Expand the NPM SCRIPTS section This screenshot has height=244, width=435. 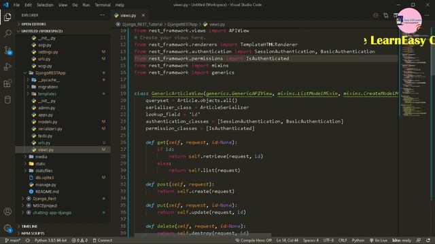[33, 233]
